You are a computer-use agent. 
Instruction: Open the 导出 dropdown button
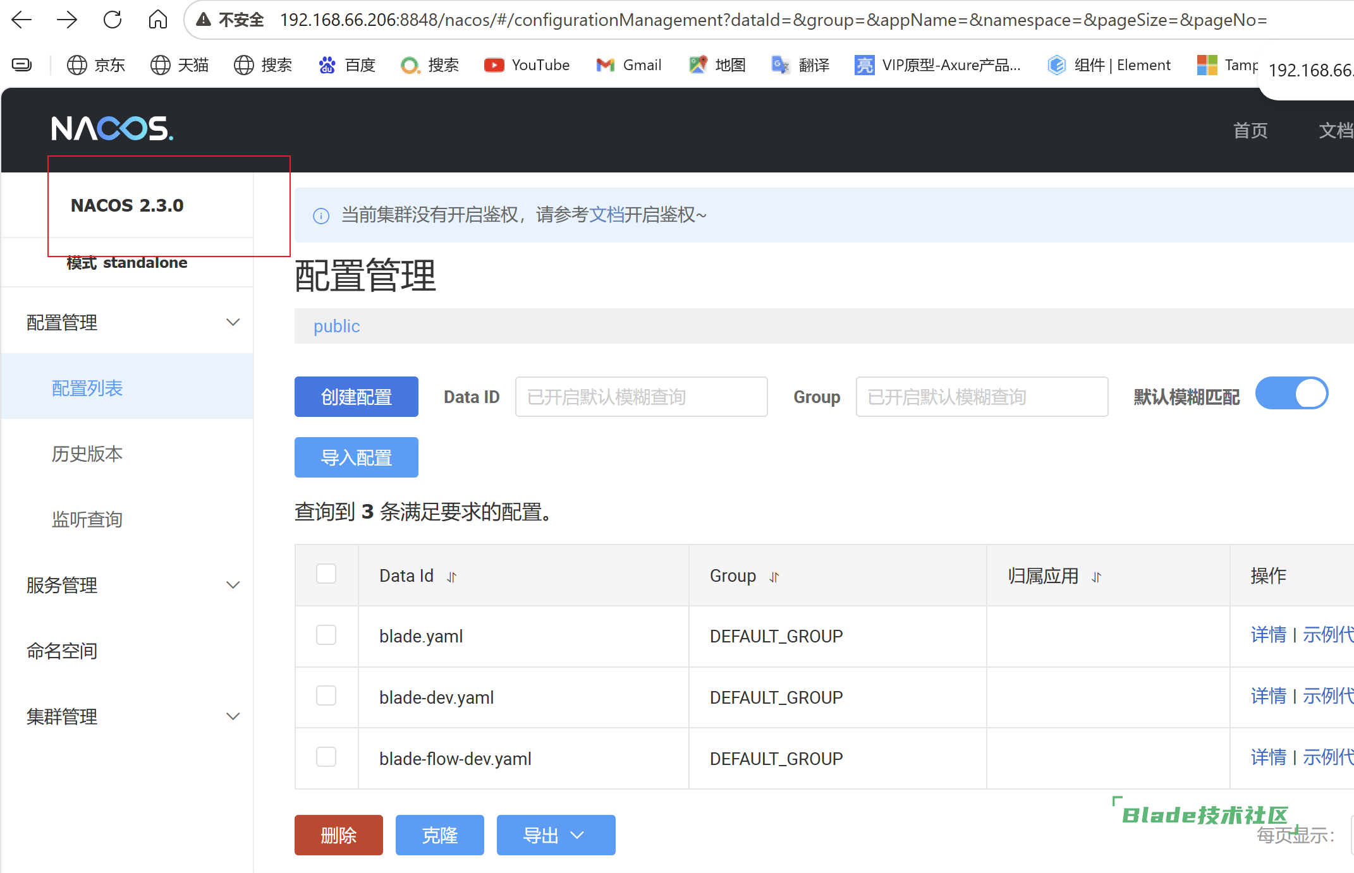556,835
